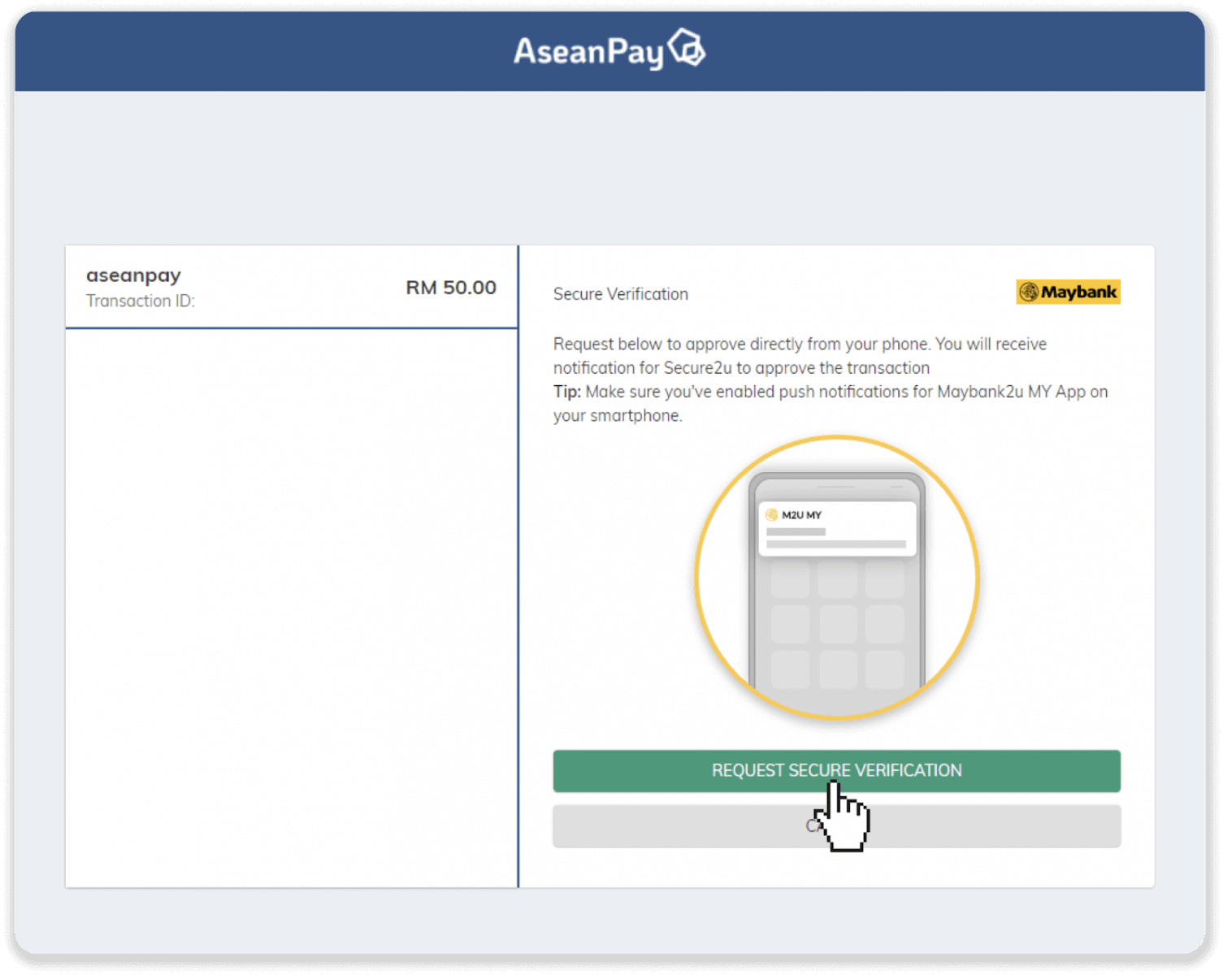Select the M2U MY notification label text
Viewport: 1223px width, 975px height.
click(801, 515)
